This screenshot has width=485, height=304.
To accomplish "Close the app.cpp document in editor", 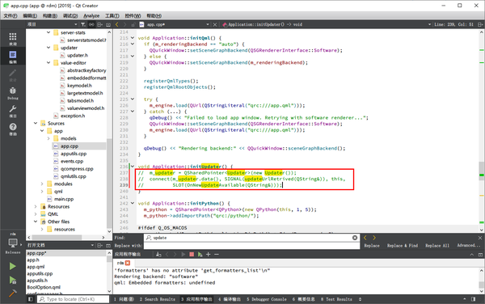I will (215, 24).
